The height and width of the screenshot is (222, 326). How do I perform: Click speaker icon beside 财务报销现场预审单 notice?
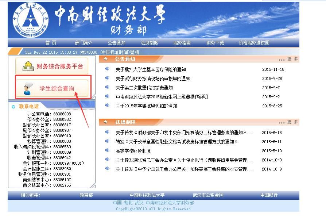pos(107,78)
